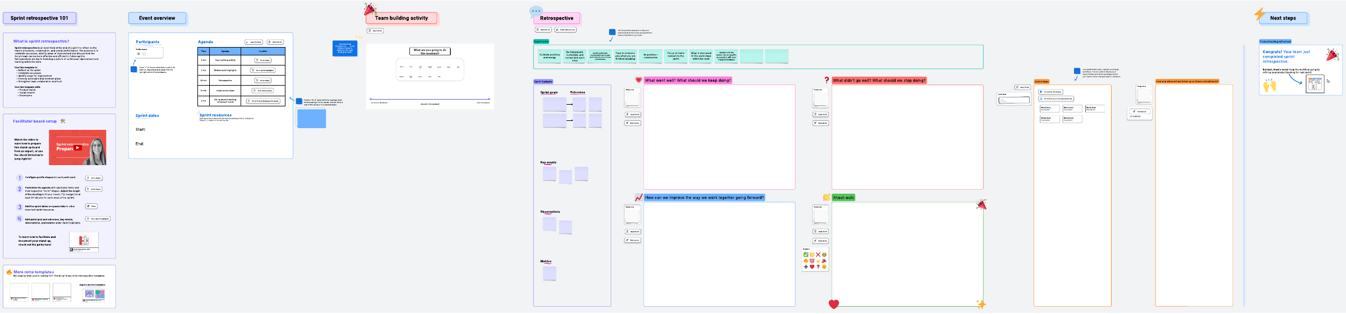Open the product backlog refinement template thumbnail
Screen dimensions: 1346x314
coord(1315,85)
